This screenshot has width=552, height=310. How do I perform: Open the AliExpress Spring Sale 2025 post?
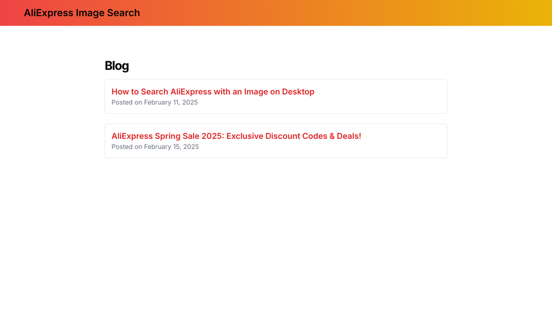tap(236, 136)
